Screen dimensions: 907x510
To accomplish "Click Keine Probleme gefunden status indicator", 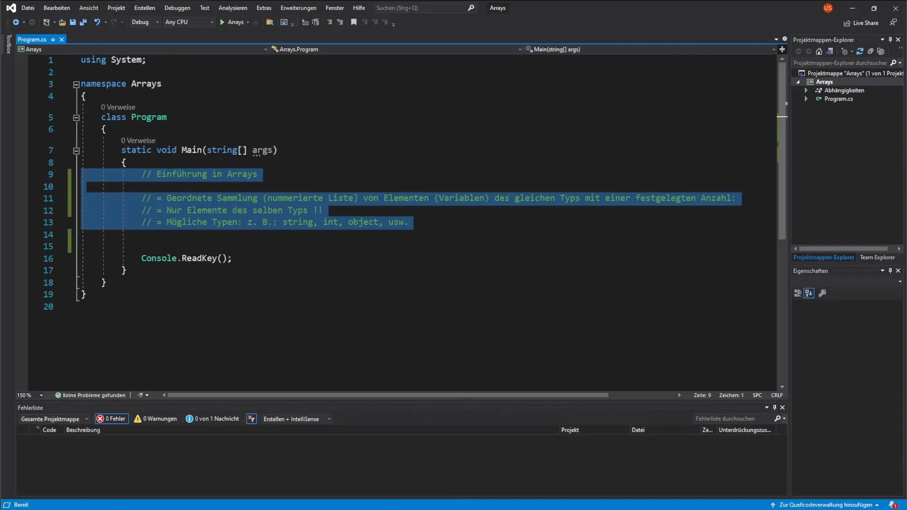I will 90,395.
